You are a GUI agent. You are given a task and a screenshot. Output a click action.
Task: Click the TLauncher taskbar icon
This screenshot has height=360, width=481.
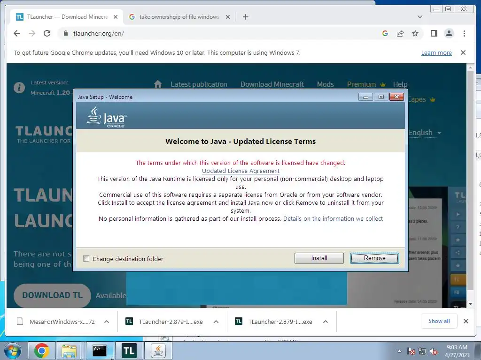pyautogui.click(x=129, y=351)
